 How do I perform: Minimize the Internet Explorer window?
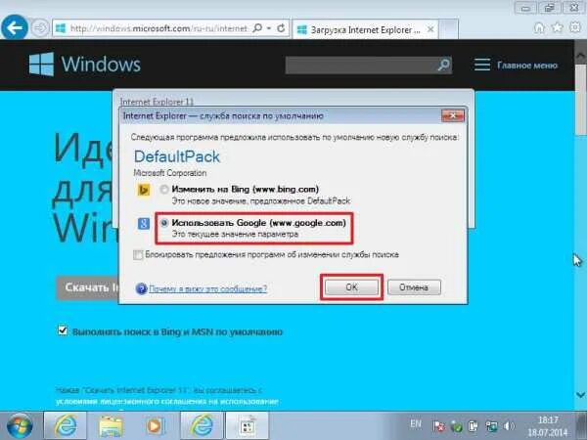(x=526, y=8)
